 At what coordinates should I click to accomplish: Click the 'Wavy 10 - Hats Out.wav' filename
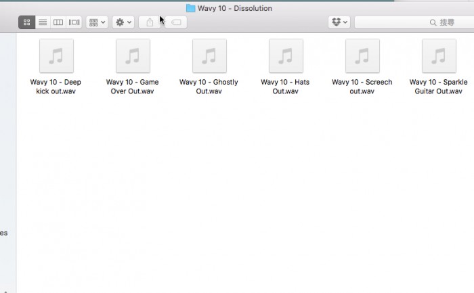point(285,87)
